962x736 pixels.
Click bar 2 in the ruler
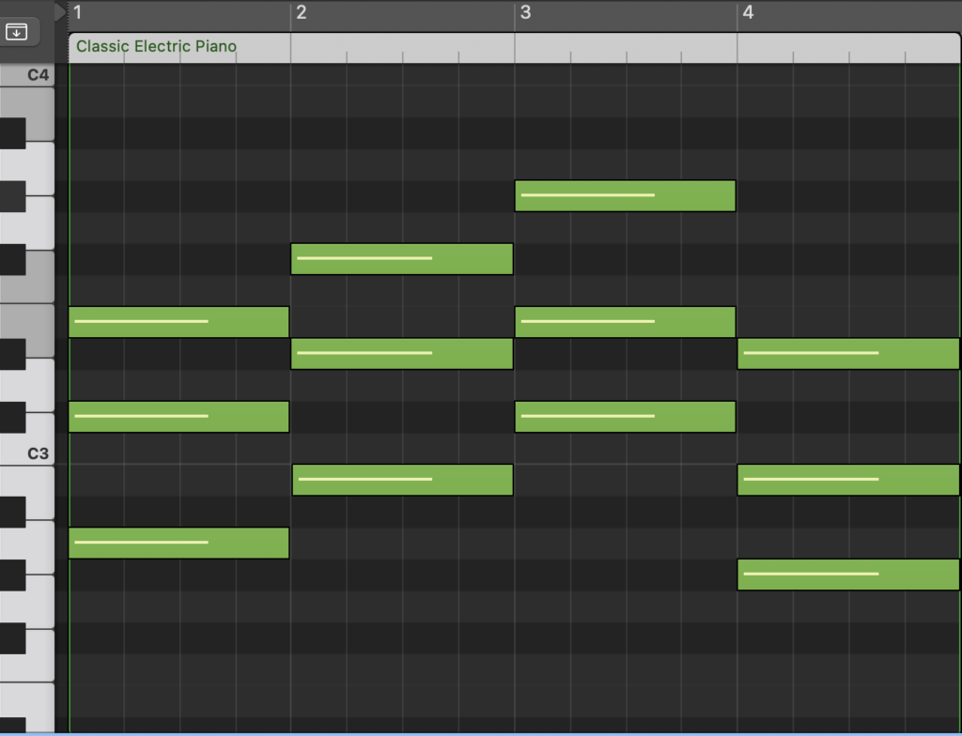coord(302,12)
